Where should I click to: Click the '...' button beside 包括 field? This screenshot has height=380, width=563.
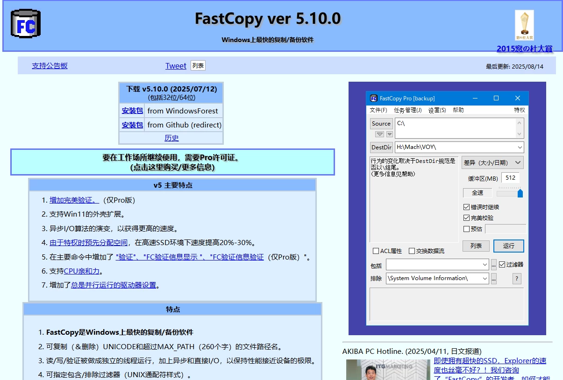click(x=494, y=265)
